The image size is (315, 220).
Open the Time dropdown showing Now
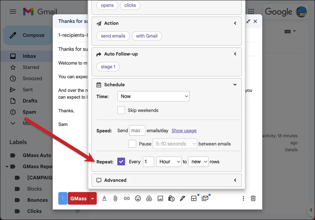tap(153, 96)
